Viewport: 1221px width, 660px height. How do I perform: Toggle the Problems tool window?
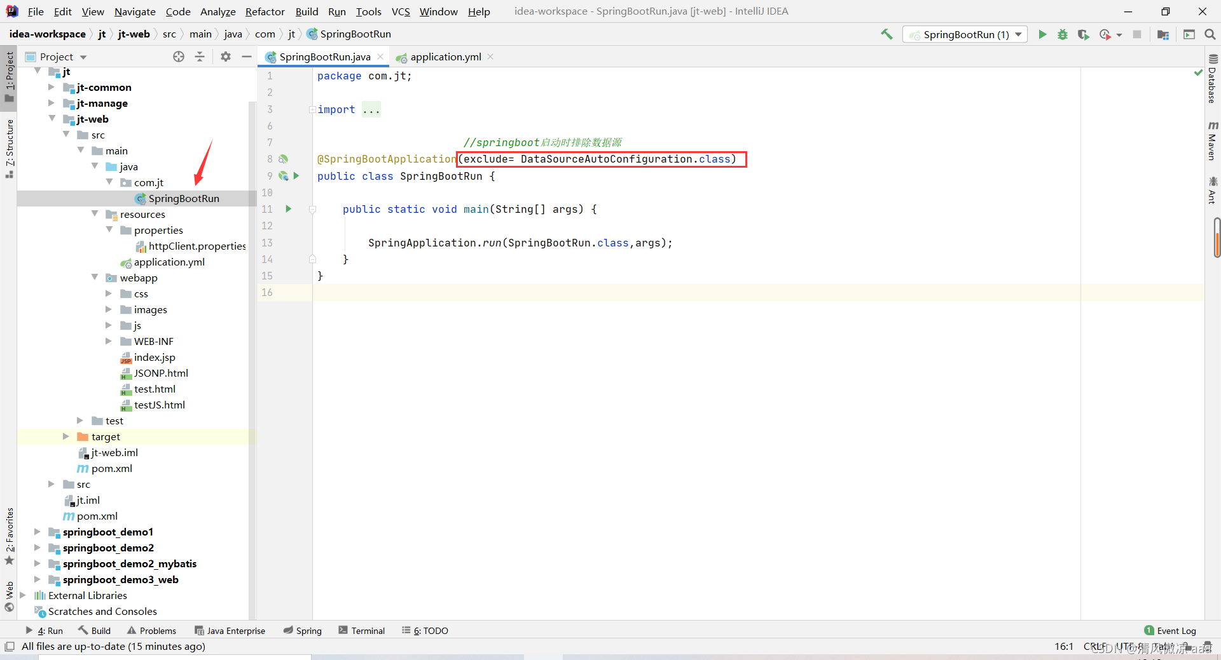(152, 631)
